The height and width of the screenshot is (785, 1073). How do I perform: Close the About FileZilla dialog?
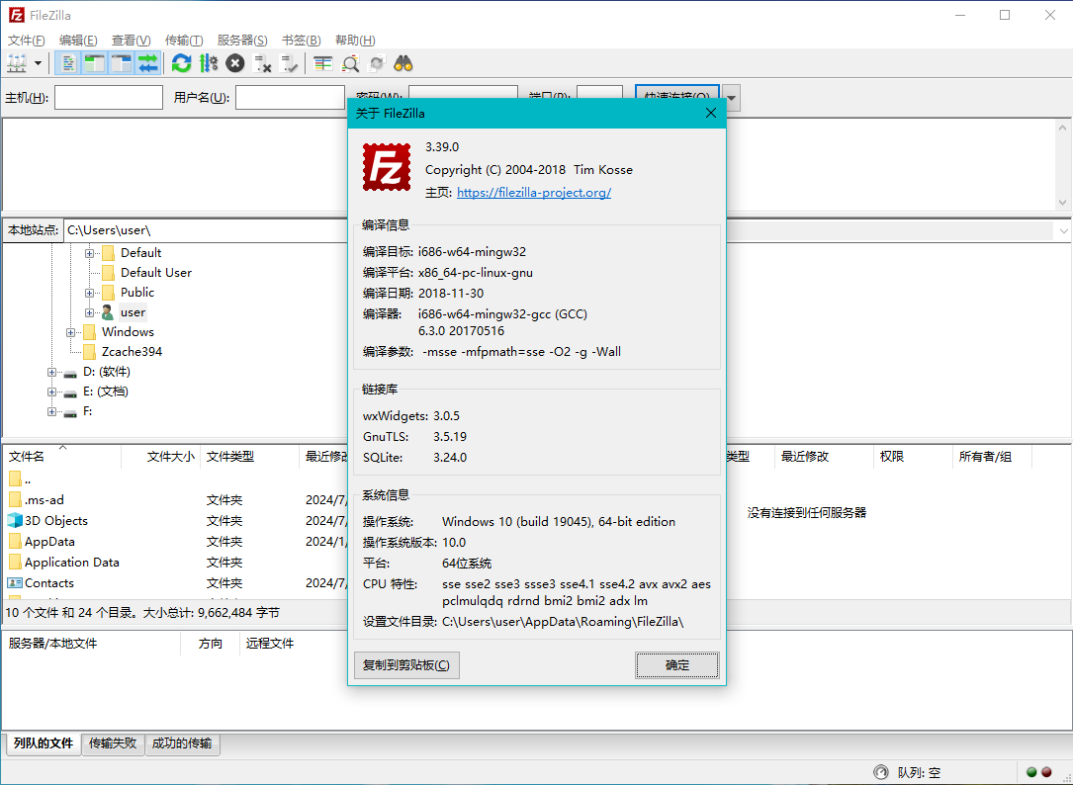click(711, 113)
